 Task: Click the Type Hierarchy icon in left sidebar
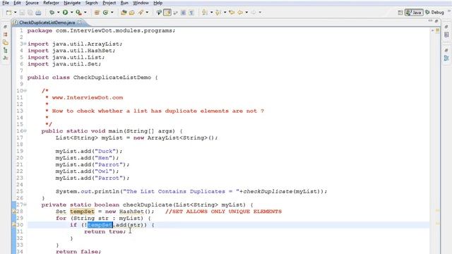[5, 50]
